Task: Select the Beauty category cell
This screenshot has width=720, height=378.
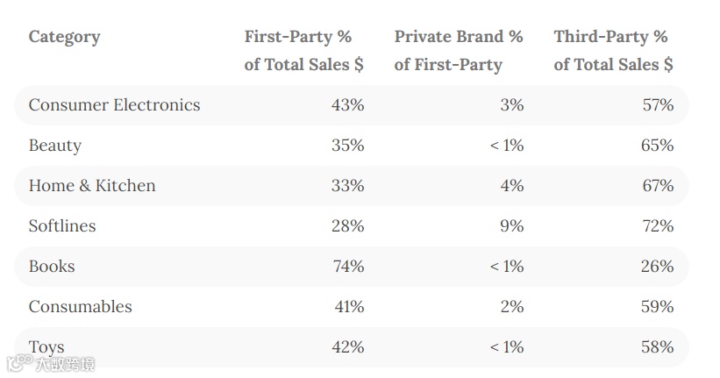Action: point(55,146)
